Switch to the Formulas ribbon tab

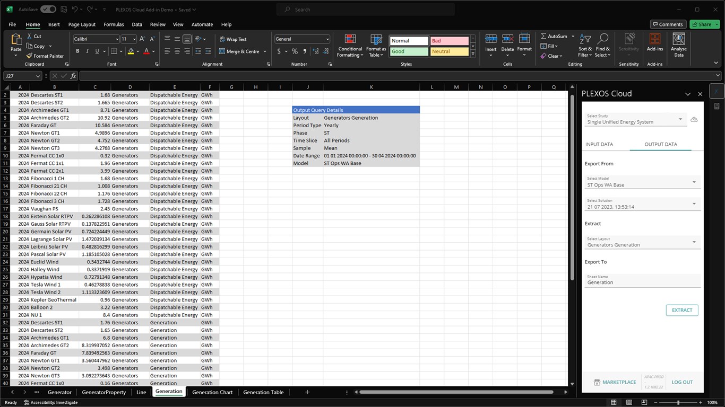pos(114,24)
